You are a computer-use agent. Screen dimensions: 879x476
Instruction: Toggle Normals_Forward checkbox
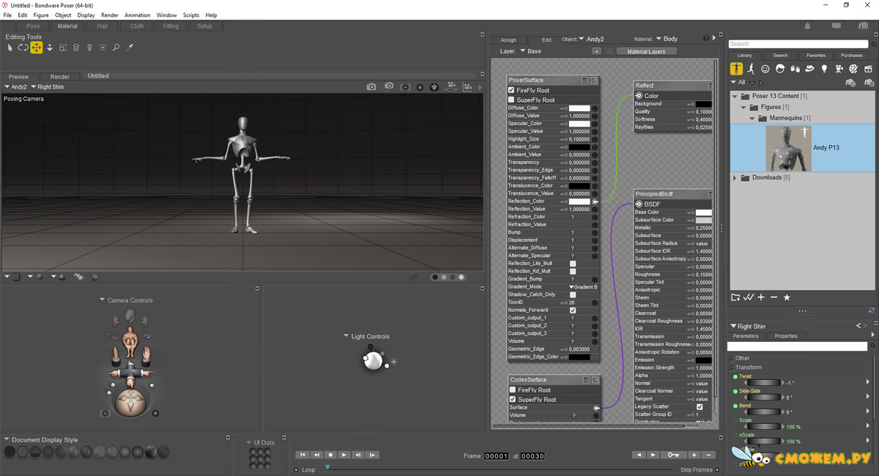point(573,310)
